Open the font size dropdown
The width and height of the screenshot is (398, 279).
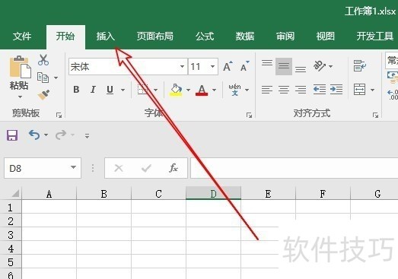tap(213, 66)
